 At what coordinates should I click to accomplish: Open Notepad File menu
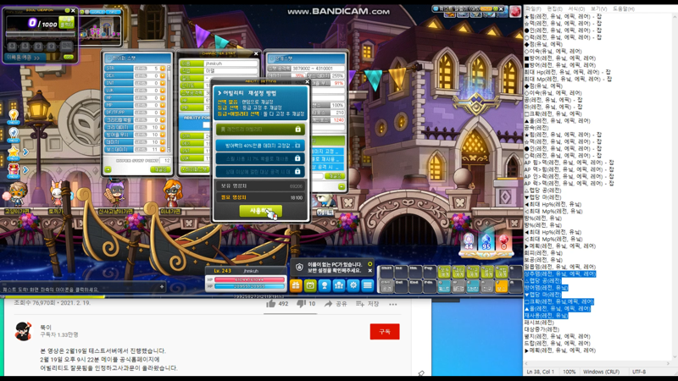(x=533, y=8)
